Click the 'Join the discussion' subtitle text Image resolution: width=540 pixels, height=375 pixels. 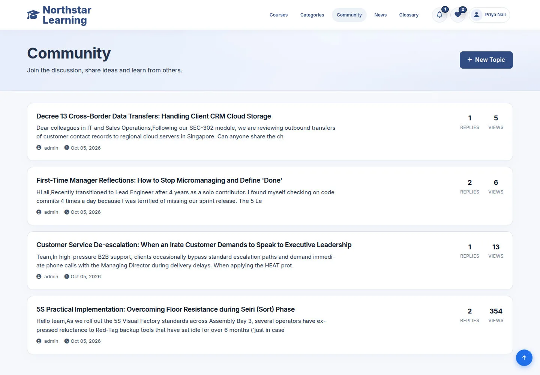click(105, 70)
